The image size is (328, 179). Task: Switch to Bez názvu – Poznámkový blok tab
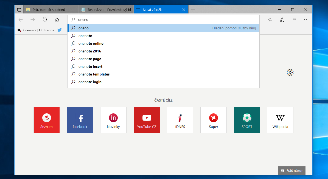pyautogui.click(x=106, y=10)
